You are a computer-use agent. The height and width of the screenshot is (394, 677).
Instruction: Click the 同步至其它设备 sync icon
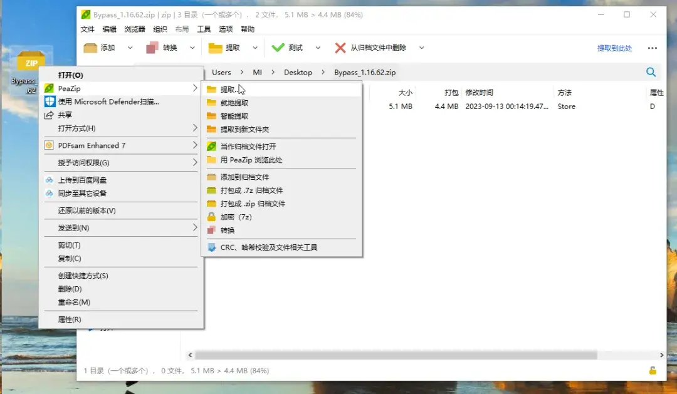click(50, 194)
